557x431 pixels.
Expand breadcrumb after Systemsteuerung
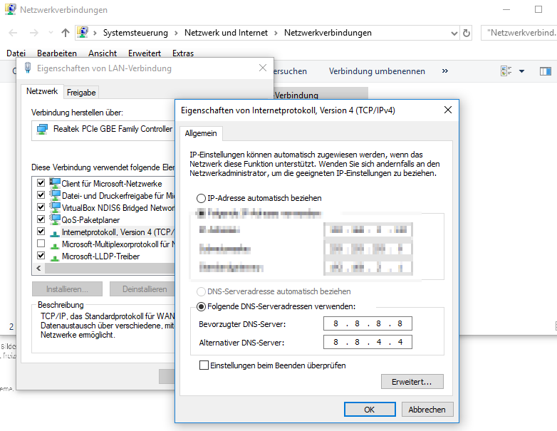coord(176,33)
